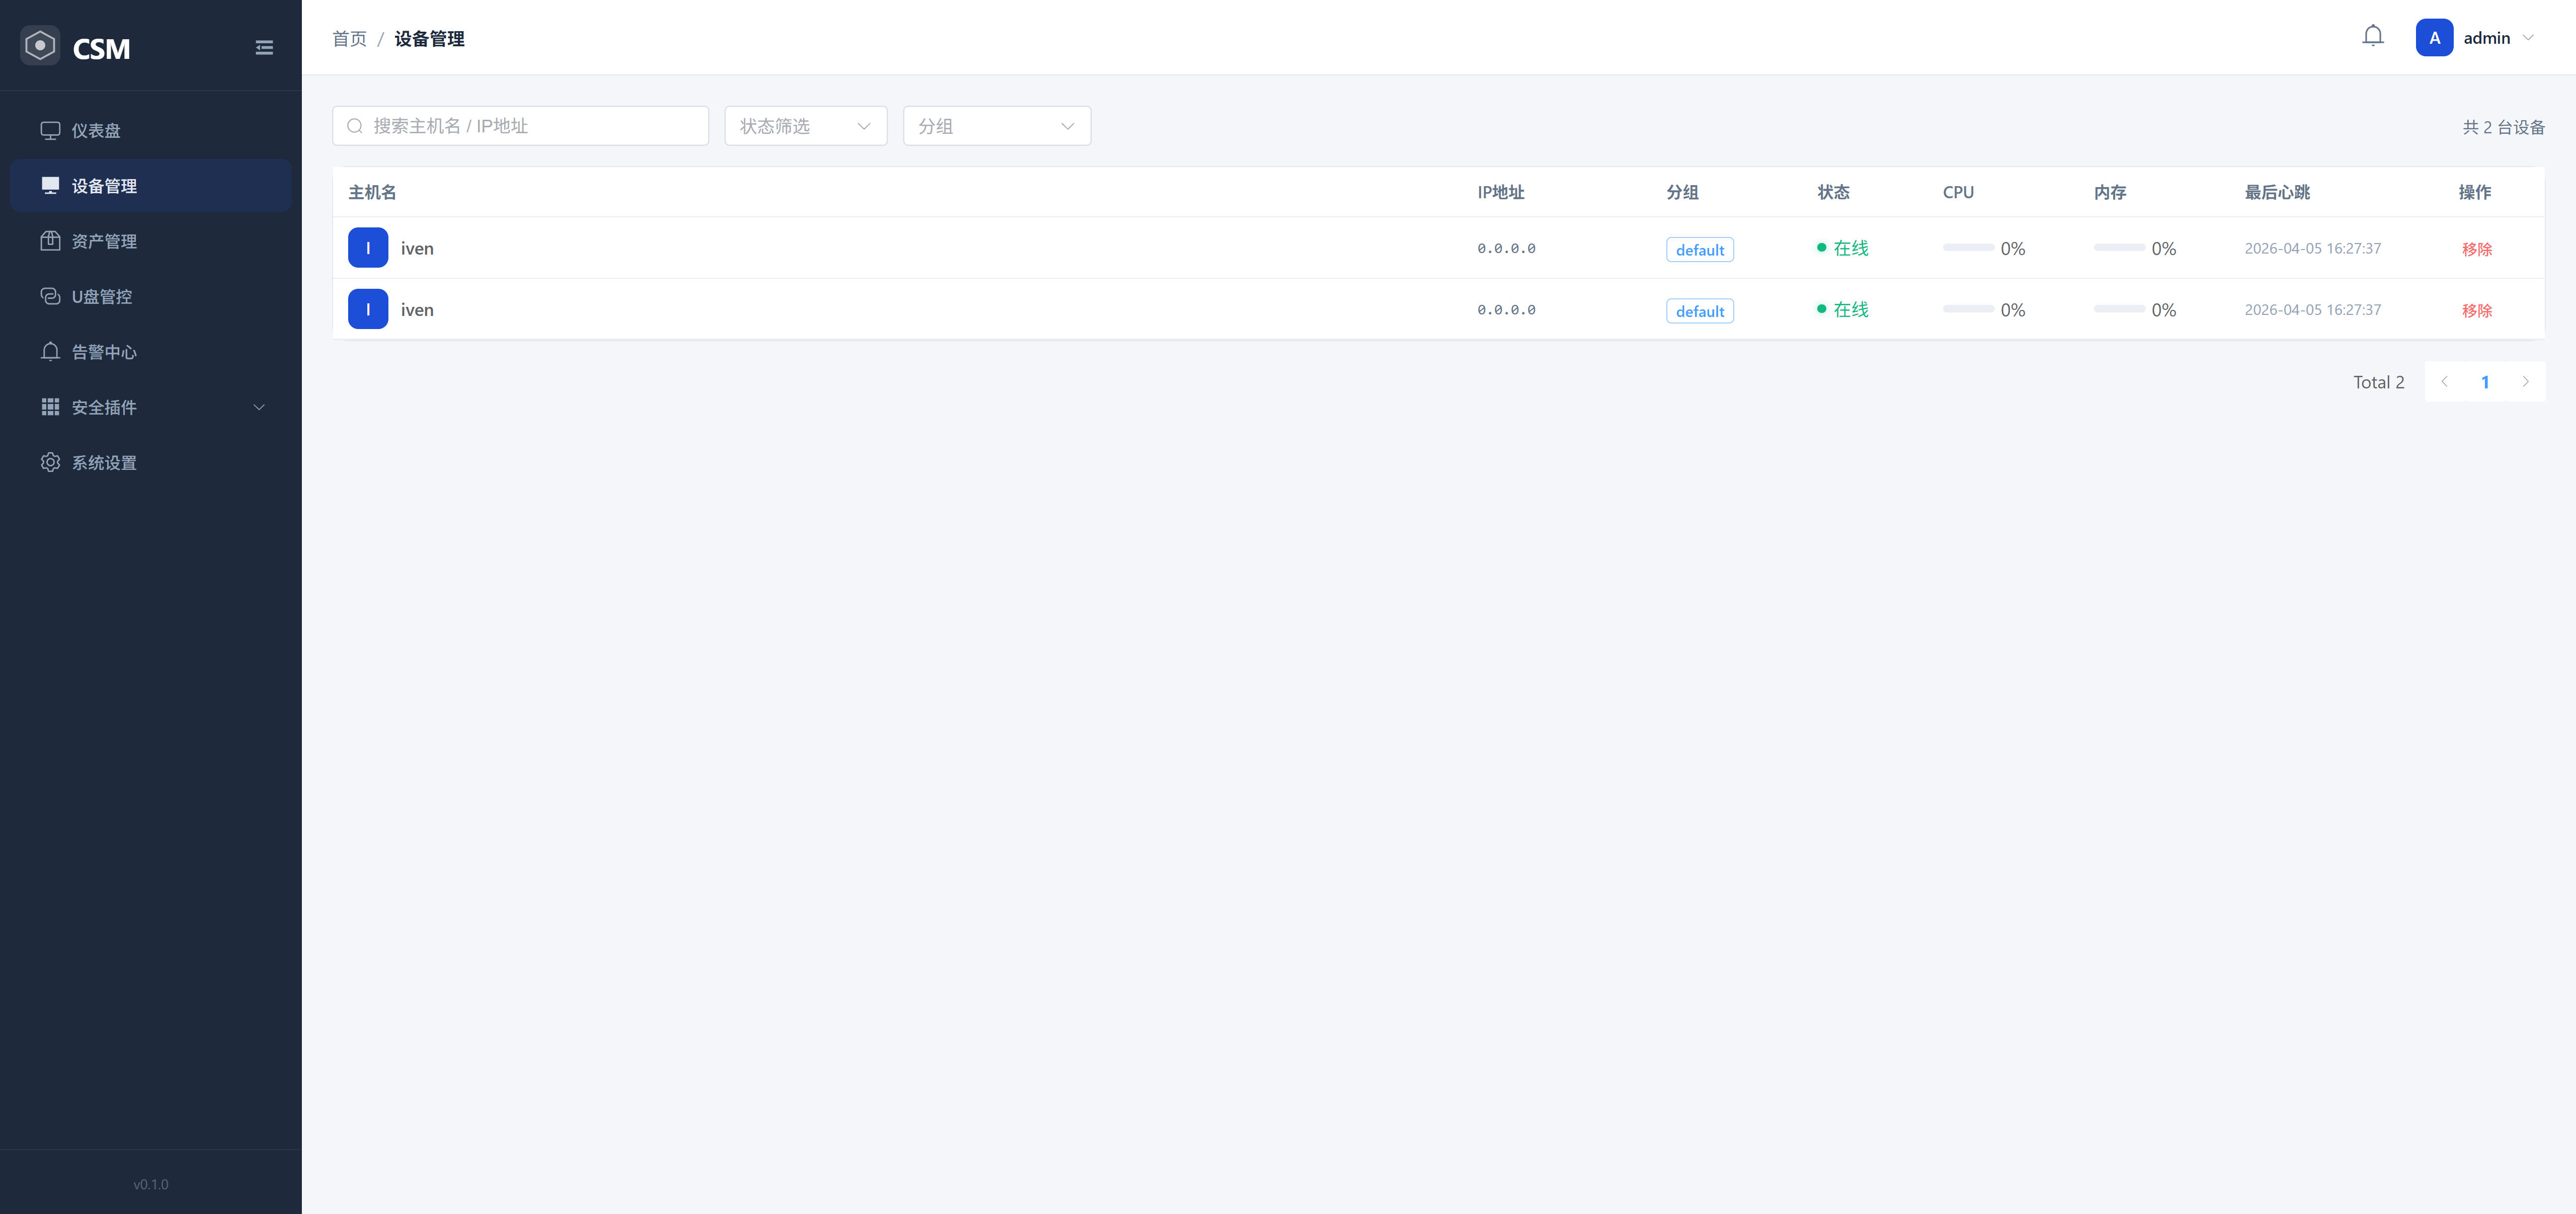The image size is (2576, 1214).
Task: Click the CPU usage bar in first row
Action: tap(1967, 248)
